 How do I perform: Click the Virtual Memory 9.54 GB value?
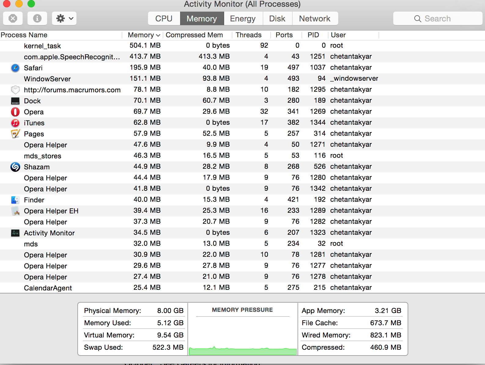pos(170,335)
